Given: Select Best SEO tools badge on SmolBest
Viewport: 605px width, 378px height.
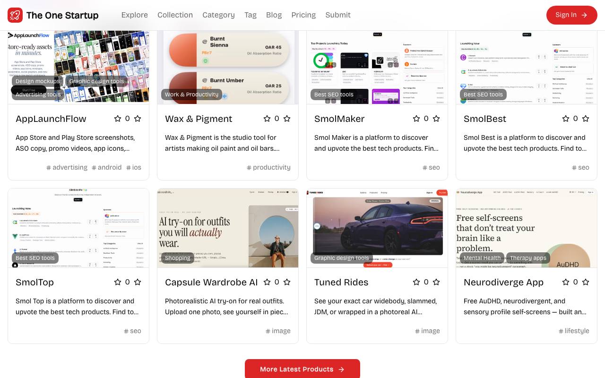Looking at the screenshot, I should pos(483,94).
